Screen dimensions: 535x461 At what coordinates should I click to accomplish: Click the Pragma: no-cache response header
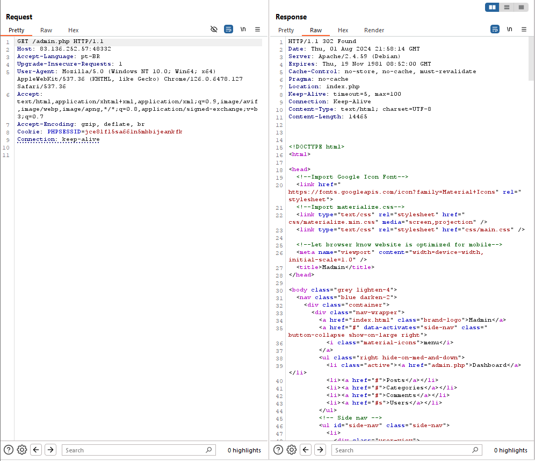tap(319, 79)
